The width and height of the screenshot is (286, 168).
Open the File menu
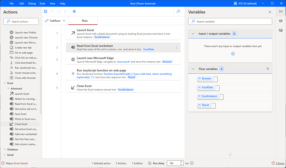coord(12,3)
